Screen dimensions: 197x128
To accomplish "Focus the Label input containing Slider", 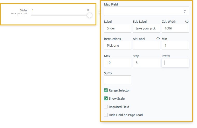I will coord(118,28).
